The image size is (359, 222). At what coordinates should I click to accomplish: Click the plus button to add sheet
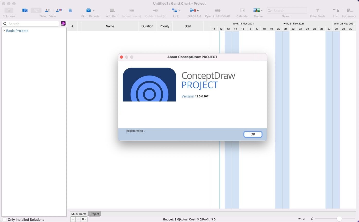tap(73, 219)
